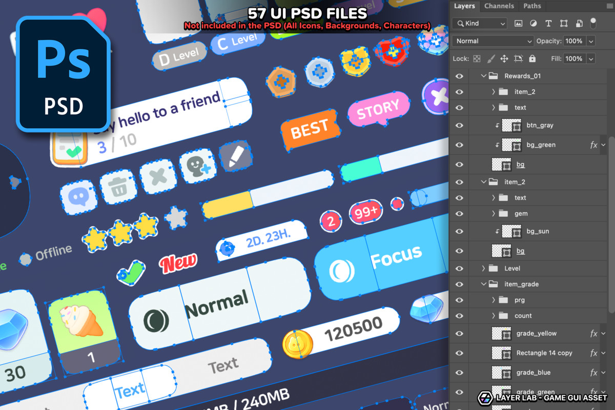
Task: Toggle visibility of Rectangle 14 copy layer
Action: pyautogui.click(x=459, y=353)
